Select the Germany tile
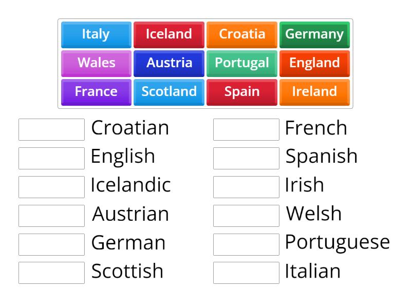 (x=314, y=34)
